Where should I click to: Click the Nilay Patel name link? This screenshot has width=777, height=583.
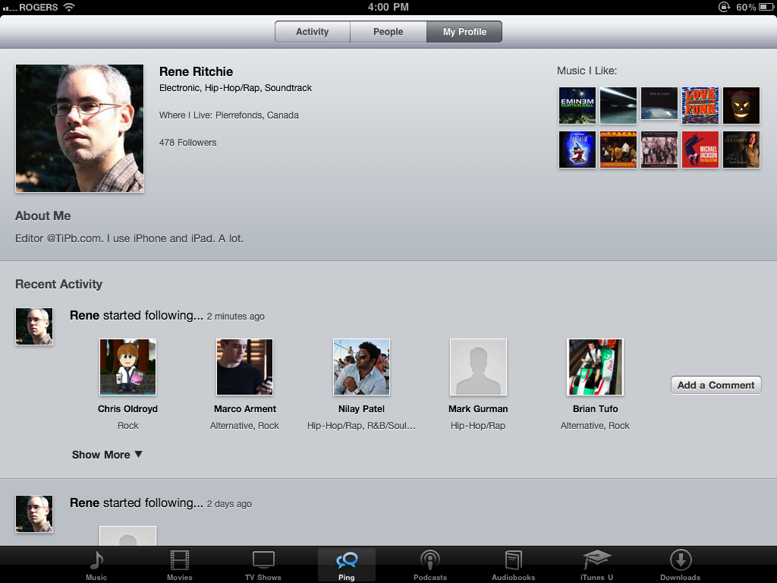(362, 409)
